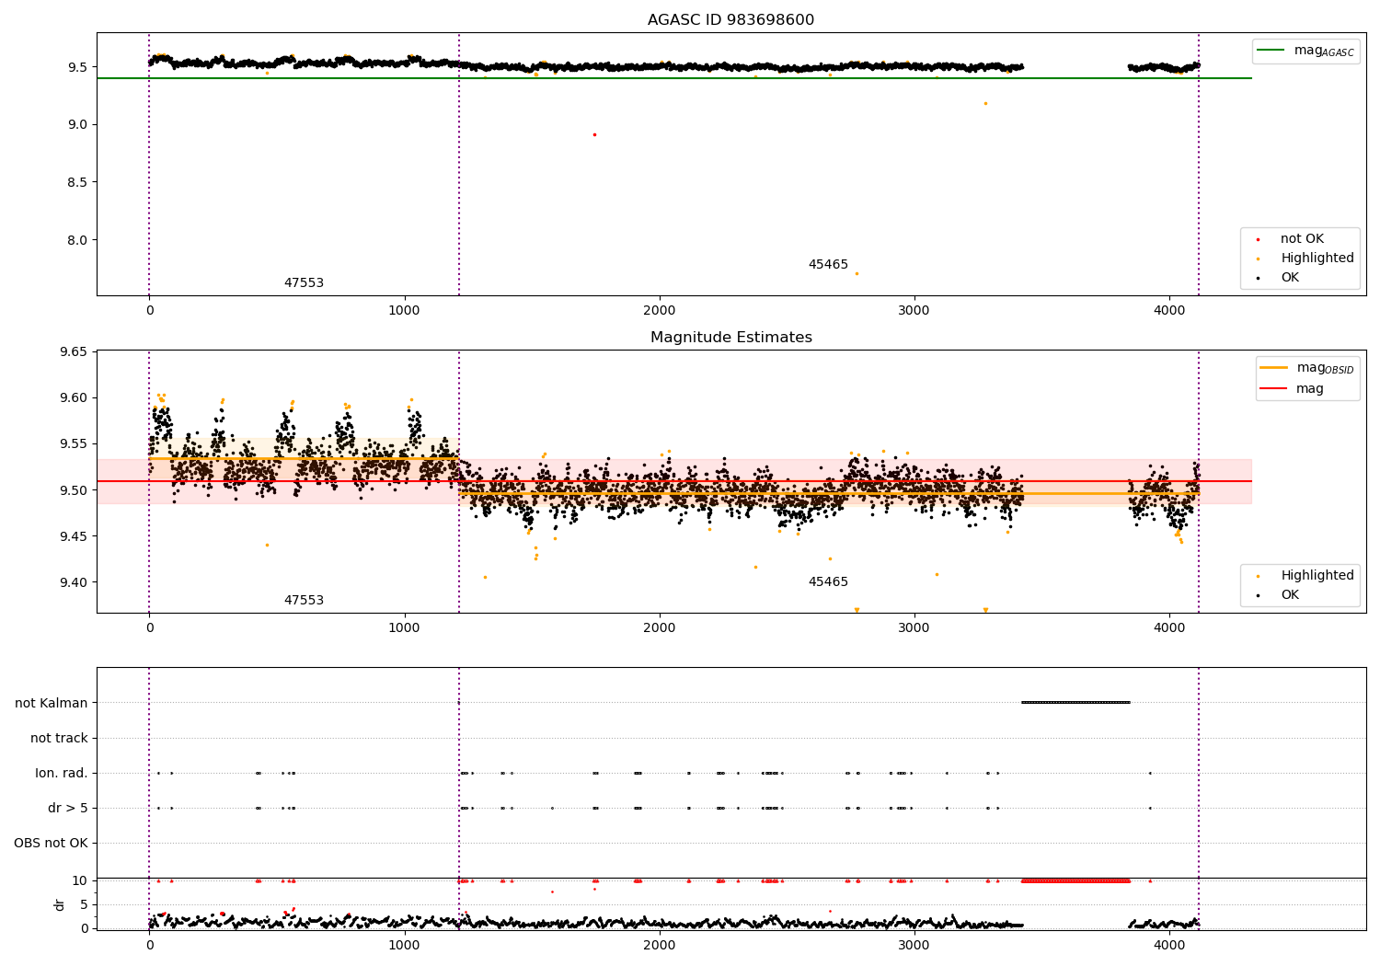Select 'not OK' legend entry in top plot

(1302, 239)
